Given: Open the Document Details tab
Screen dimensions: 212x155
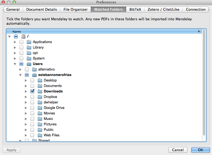Looking at the screenshot, I should tap(42, 9).
